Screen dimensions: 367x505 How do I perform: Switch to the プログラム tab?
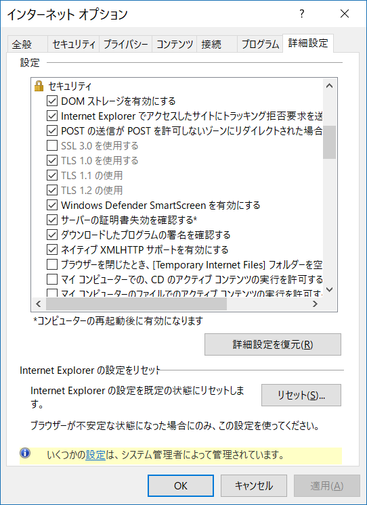[x=260, y=44]
